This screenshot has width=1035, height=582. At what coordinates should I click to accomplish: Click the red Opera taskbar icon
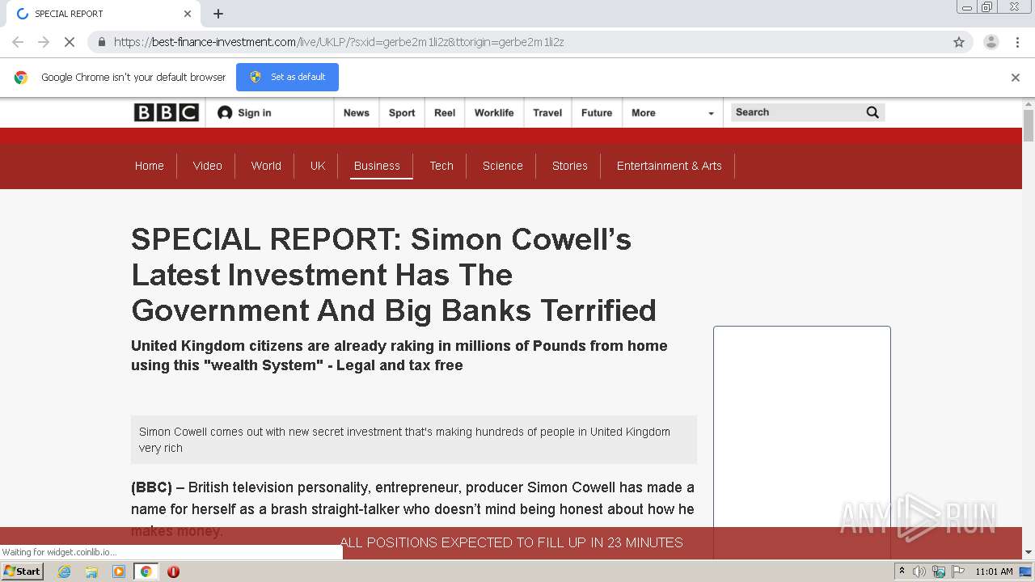click(x=173, y=571)
